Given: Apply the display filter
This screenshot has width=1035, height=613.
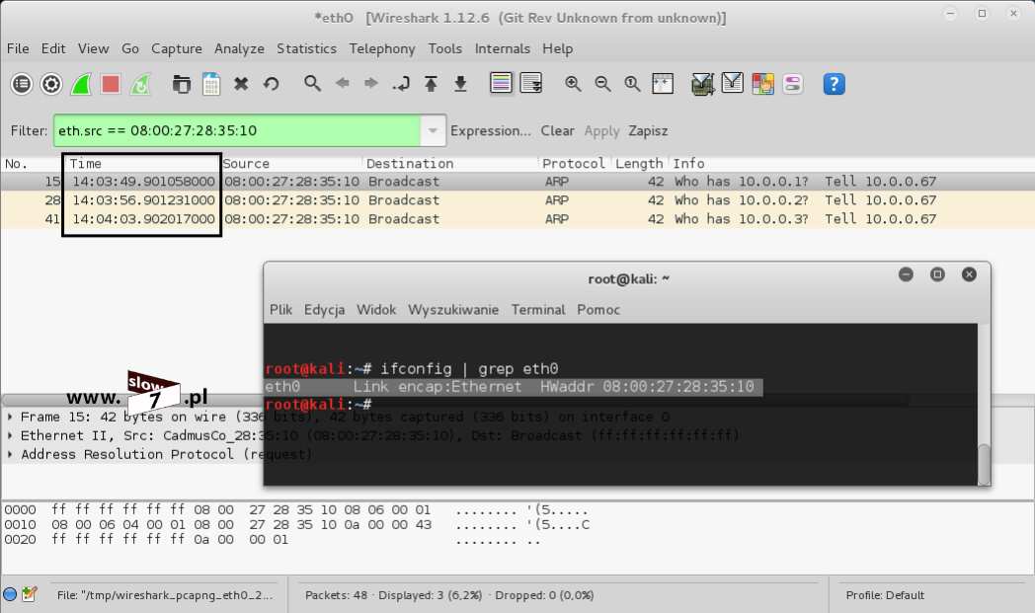Looking at the screenshot, I should (601, 130).
